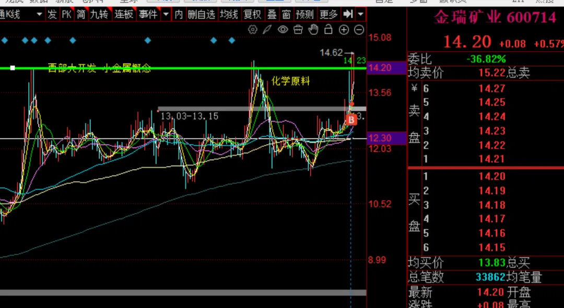Image resolution: width=564 pixels, height=308 pixels.
Task: Toggle the chart lock icon
Action: (x=328, y=30)
